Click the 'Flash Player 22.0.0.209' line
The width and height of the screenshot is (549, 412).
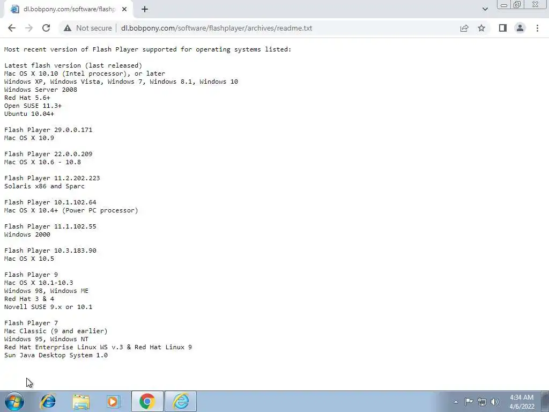pos(48,154)
